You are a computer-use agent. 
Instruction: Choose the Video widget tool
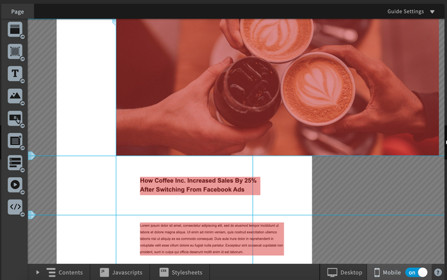(15, 185)
